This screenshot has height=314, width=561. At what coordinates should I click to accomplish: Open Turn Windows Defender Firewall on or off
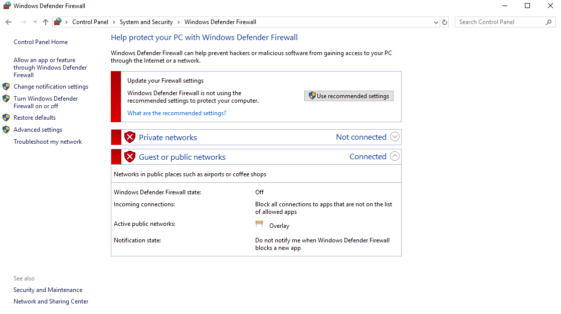point(46,102)
